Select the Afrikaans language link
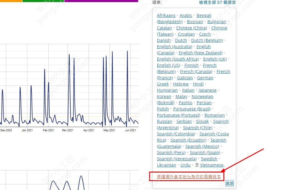This screenshot has width=284, height=190. pyautogui.click(x=166, y=15)
